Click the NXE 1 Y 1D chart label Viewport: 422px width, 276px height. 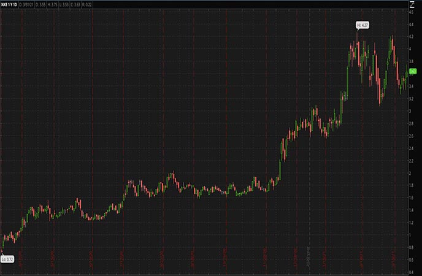pos(9,4)
